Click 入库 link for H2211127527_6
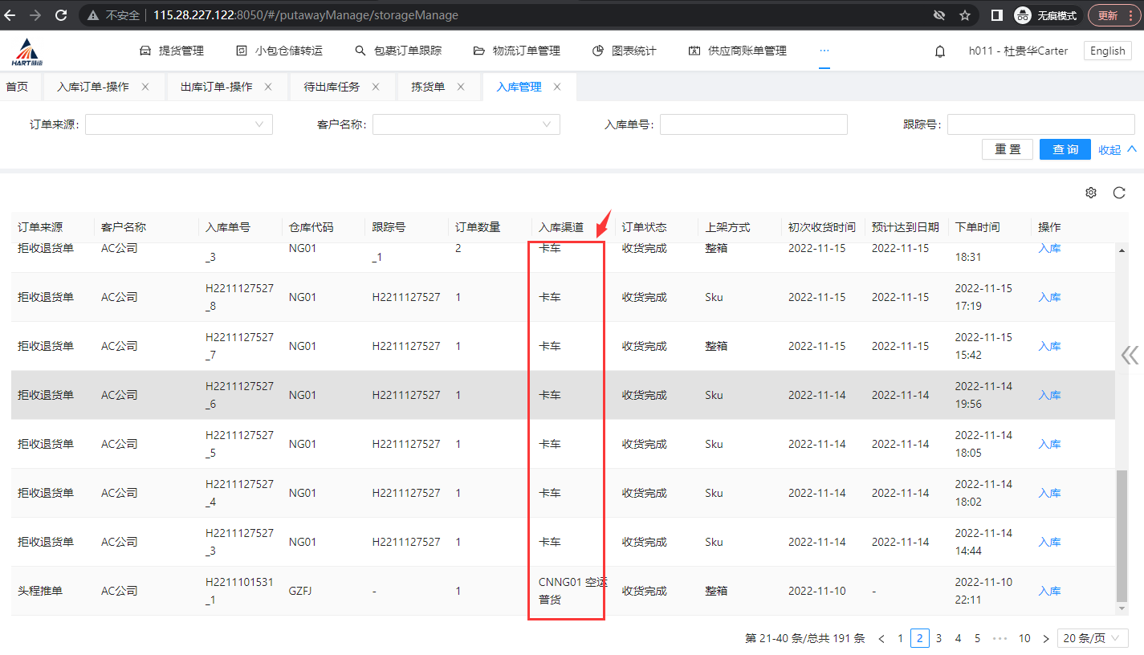Image resolution: width=1144 pixels, height=655 pixels. pyautogui.click(x=1049, y=395)
